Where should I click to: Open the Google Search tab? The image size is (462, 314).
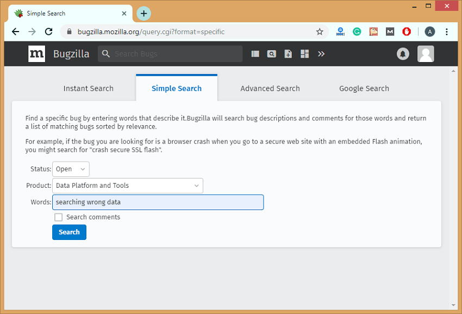pos(364,89)
